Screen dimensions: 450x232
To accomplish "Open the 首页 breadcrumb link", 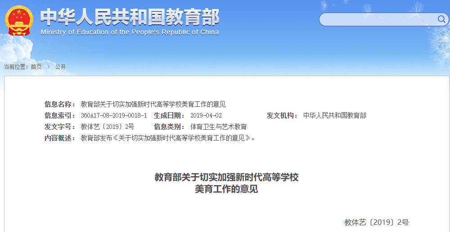I will tap(36, 67).
